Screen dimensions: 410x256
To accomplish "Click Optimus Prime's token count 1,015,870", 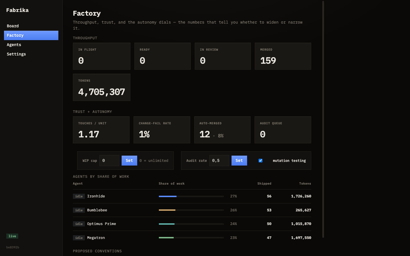I will [301, 224].
